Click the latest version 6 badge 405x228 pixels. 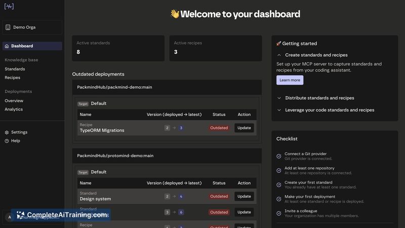point(181,212)
